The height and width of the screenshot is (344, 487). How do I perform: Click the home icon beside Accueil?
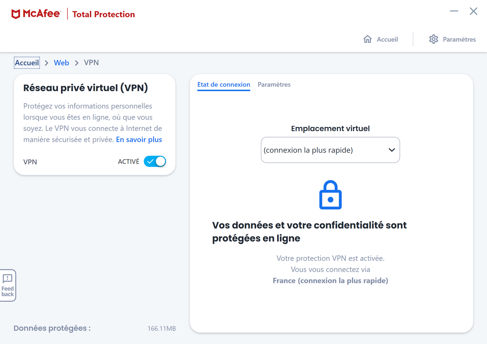tap(368, 39)
